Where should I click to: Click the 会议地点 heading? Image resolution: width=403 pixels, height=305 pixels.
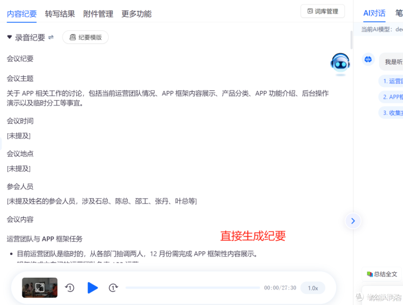pos(20,154)
